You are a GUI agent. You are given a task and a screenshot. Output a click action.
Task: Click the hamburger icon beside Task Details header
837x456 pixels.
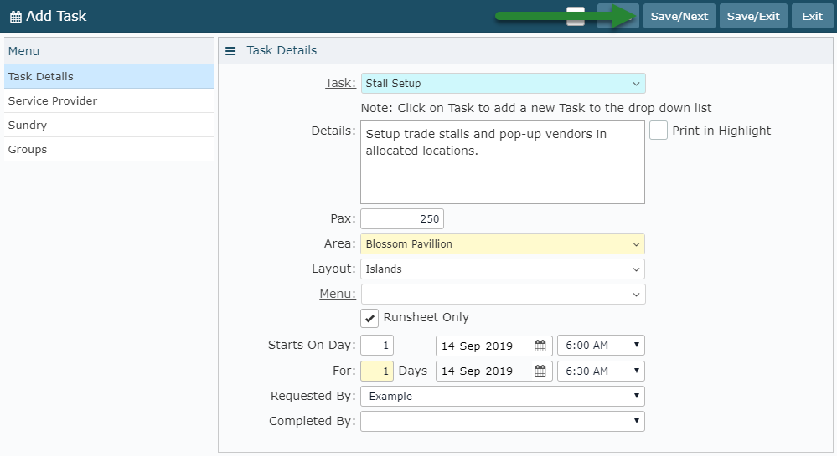pos(230,51)
